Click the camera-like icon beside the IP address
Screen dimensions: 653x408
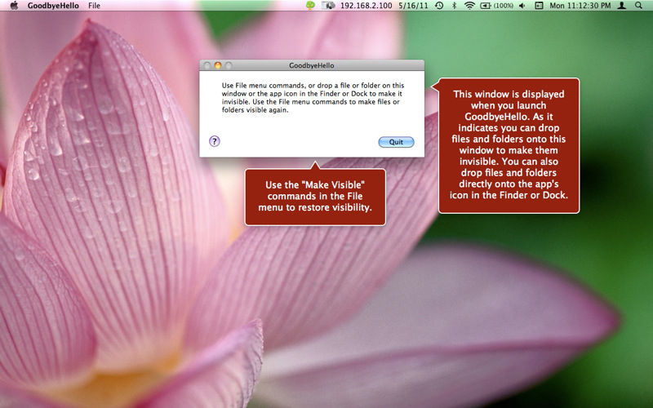click(x=328, y=6)
